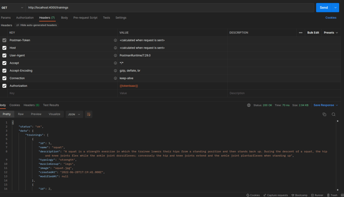Open the request Settings tab
344x197 pixels.
click(121, 18)
